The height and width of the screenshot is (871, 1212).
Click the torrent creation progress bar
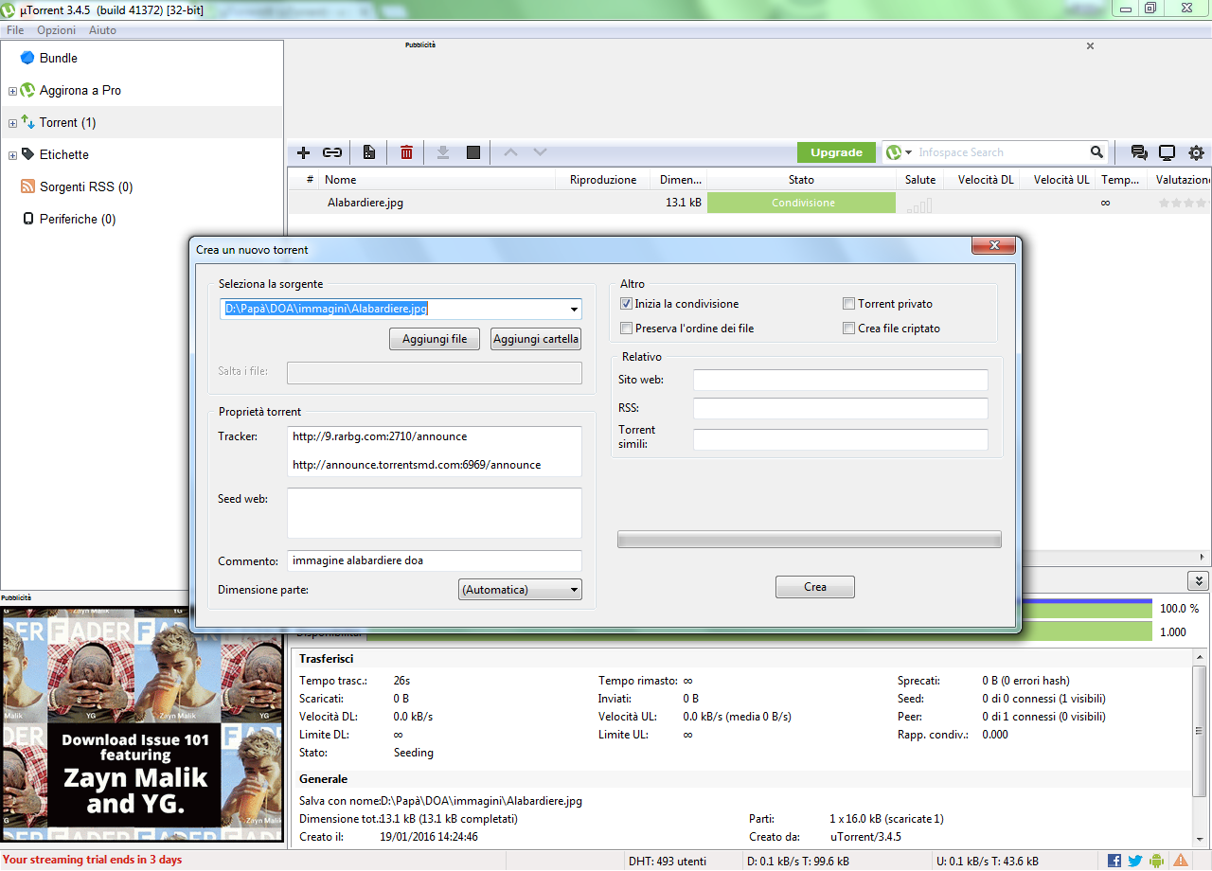[x=810, y=539]
